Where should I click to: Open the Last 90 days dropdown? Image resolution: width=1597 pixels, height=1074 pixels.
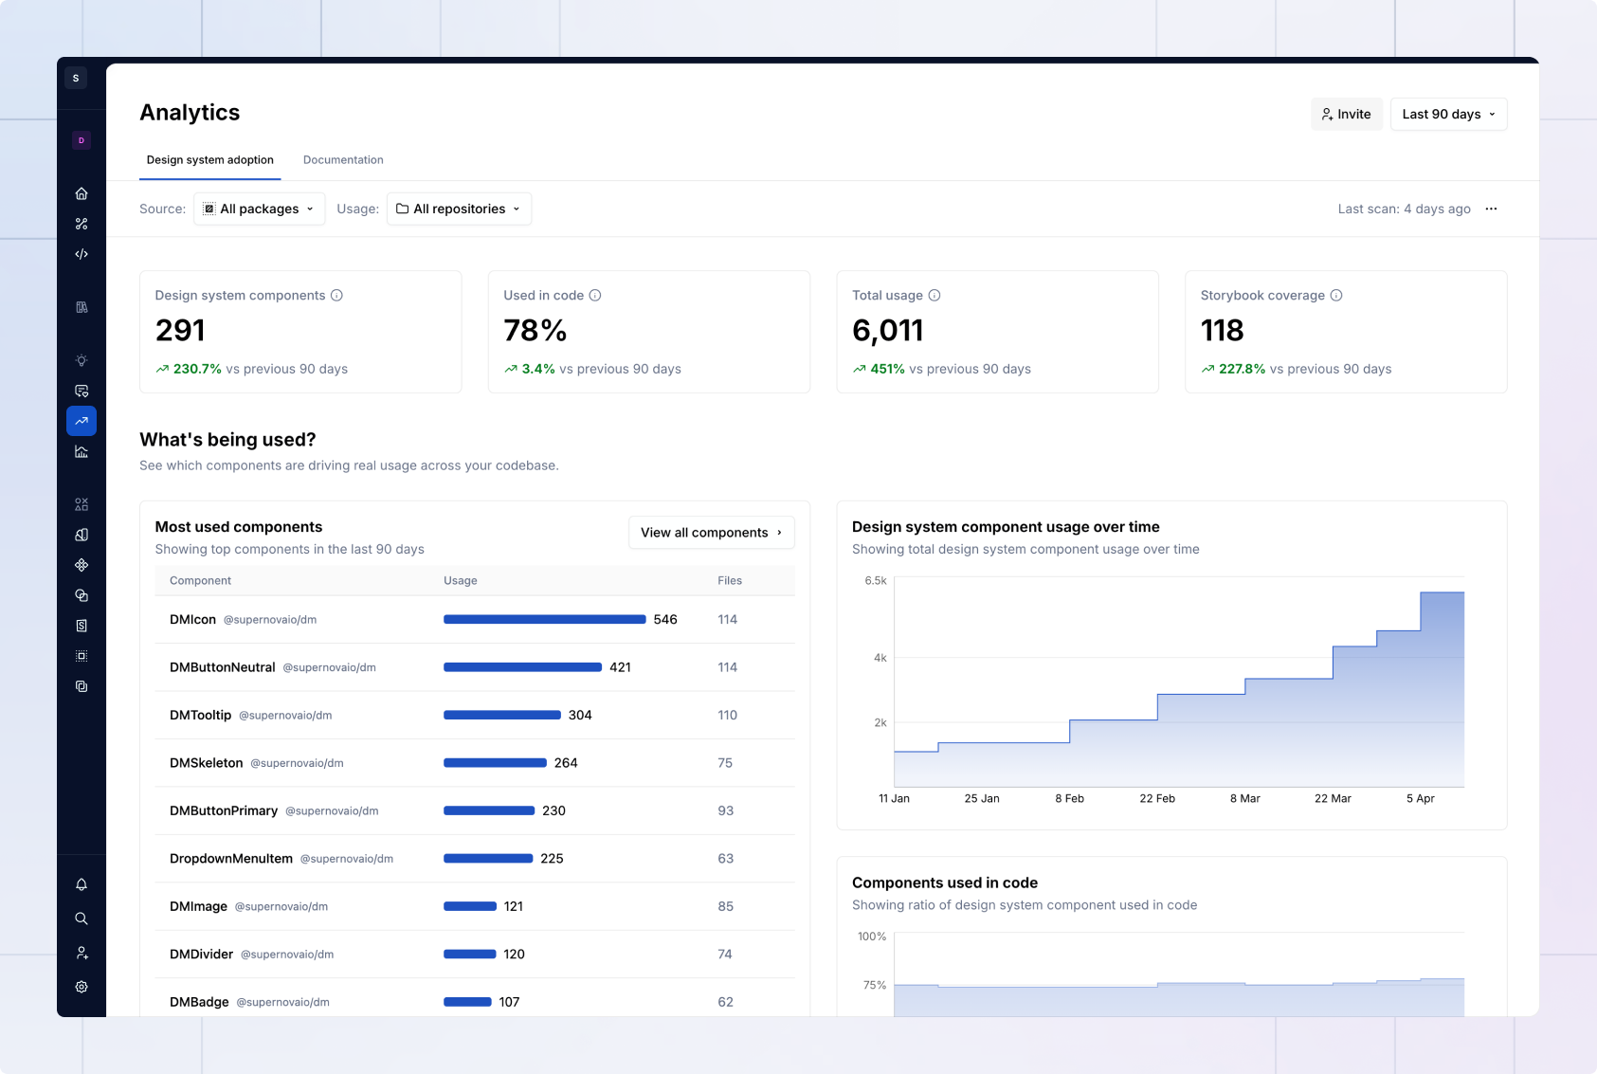(1448, 114)
